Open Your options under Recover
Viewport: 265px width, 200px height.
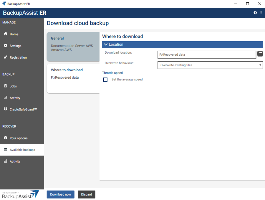pos(22,138)
